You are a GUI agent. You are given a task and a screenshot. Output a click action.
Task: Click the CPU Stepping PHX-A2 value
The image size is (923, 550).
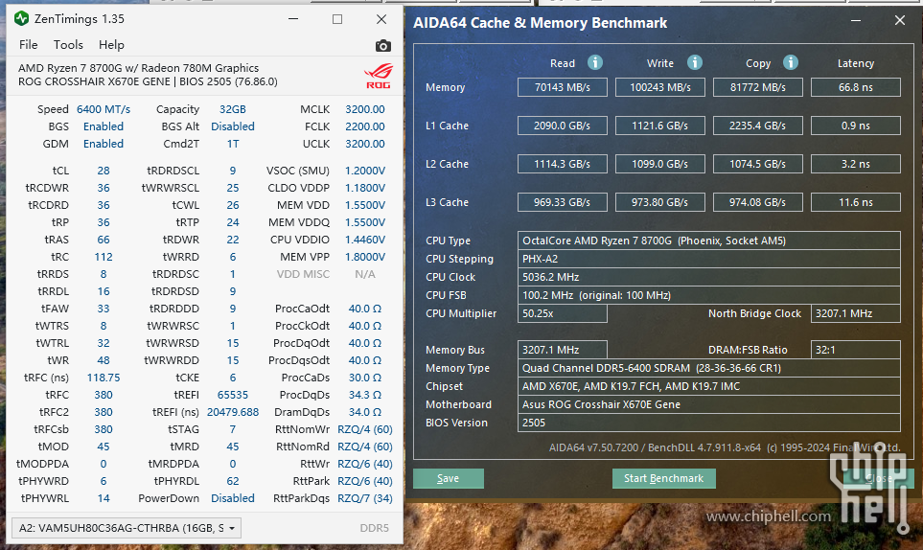pos(708,259)
